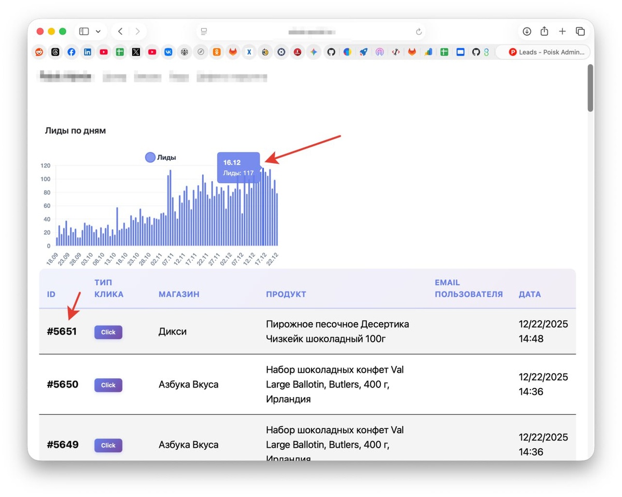Open the compass icon pinned tab
The width and height of the screenshot is (622, 497).
point(201,52)
